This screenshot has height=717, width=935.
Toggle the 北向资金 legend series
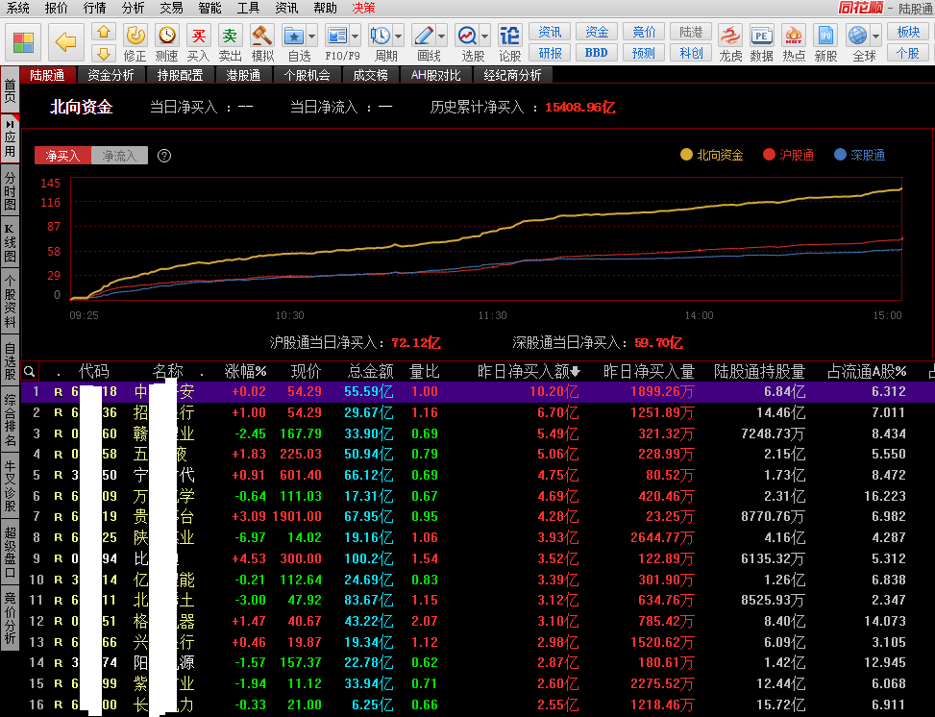pyautogui.click(x=712, y=155)
